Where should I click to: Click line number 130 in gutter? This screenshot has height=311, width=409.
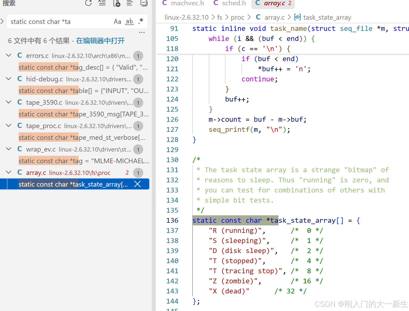tap(172, 160)
